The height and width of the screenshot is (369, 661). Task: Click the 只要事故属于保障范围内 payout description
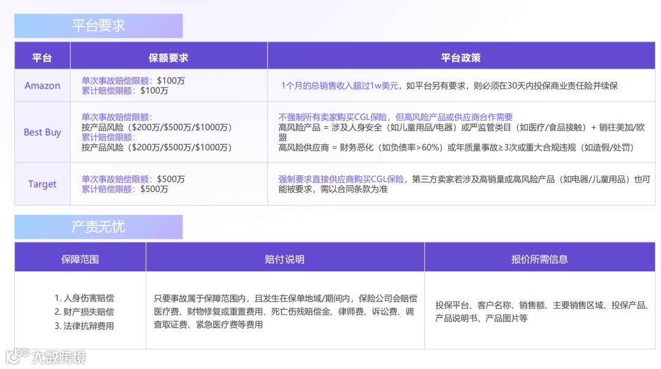click(285, 312)
